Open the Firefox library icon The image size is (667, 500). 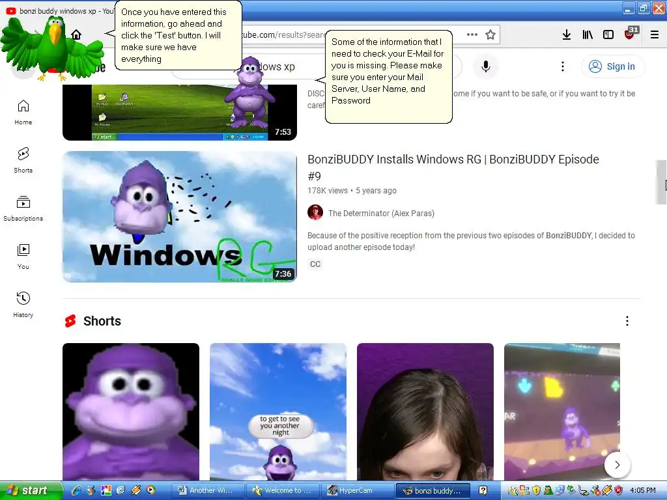click(588, 35)
